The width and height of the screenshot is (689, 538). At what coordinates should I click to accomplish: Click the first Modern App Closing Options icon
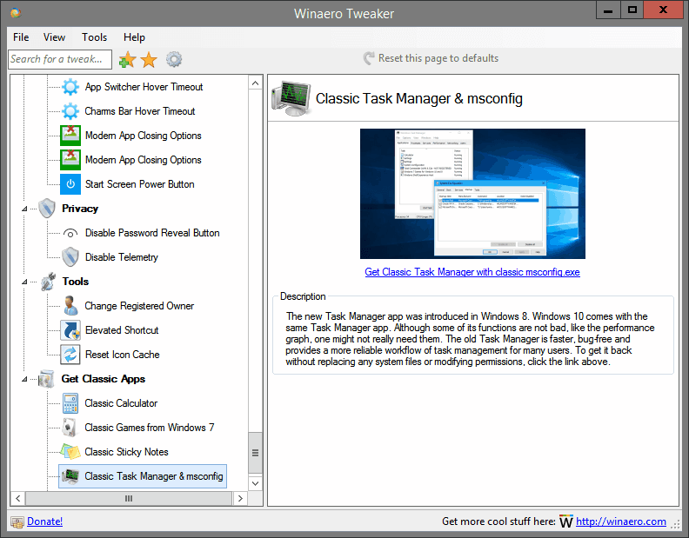[x=70, y=136]
